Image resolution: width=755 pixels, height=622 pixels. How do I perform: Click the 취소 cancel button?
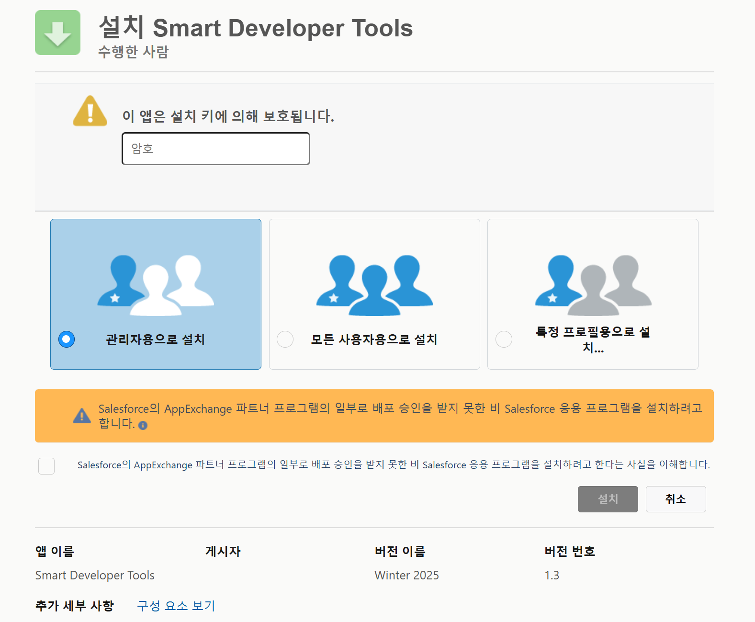(676, 499)
